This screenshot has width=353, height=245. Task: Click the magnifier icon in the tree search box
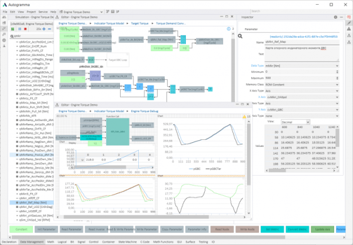coord(12,36)
